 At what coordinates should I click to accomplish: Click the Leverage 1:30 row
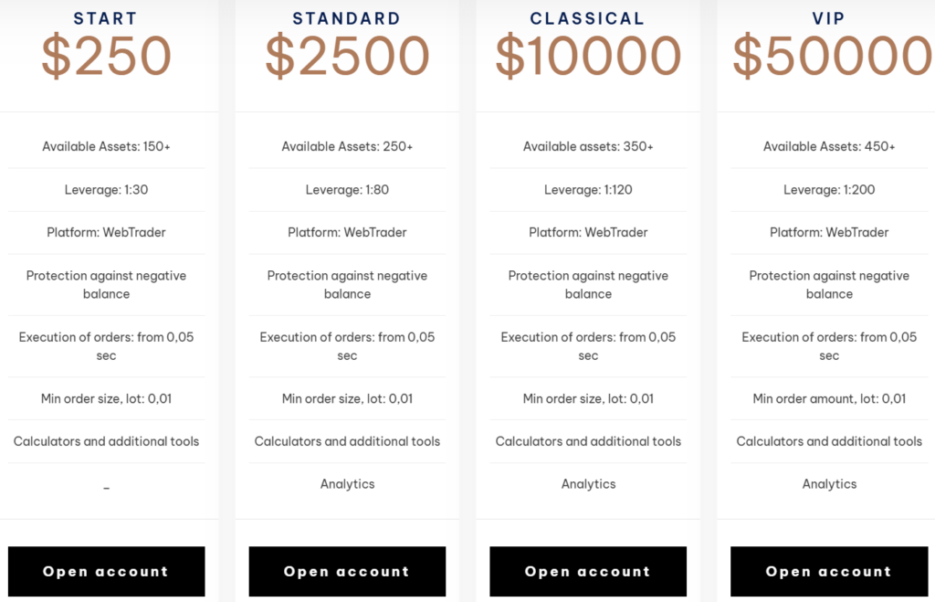pyautogui.click(x=106, y=190)
